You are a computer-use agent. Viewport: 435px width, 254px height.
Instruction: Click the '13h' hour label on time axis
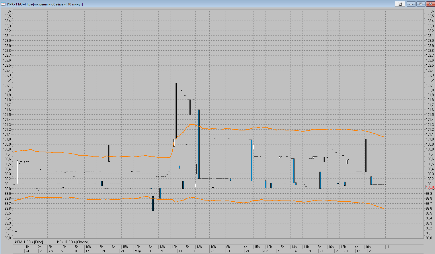tap(162, 247)
